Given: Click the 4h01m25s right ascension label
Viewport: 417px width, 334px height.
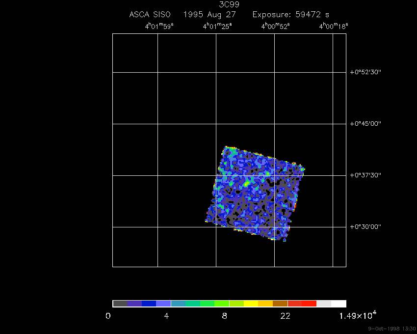Looking at the screenshot, I should click(x=217, y=26).
